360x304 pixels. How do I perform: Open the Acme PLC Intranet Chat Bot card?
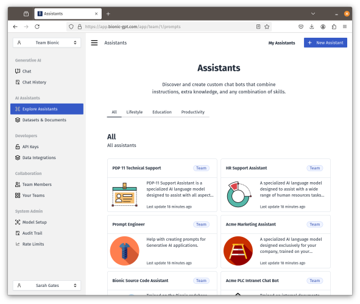tap(252, 281)
